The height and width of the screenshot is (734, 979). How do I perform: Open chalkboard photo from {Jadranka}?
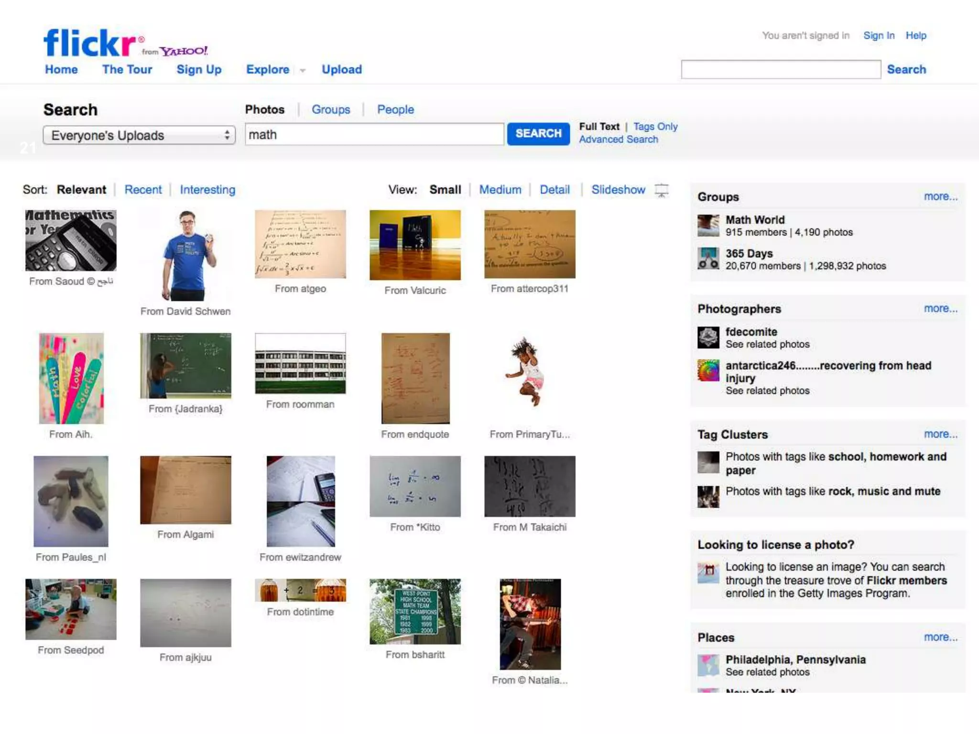[x=185, y=366]
